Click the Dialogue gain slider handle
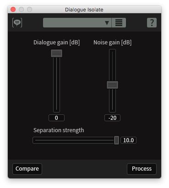Image resolution: width=169 pixels, height=188 pixels. click(x=56, y=53)
